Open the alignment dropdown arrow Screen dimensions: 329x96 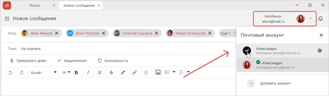click(188, 72)
